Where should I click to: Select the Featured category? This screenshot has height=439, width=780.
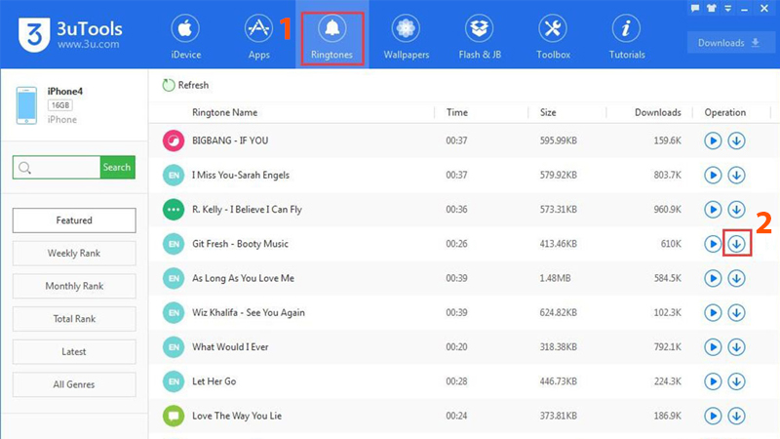click(x=74, y=220)
